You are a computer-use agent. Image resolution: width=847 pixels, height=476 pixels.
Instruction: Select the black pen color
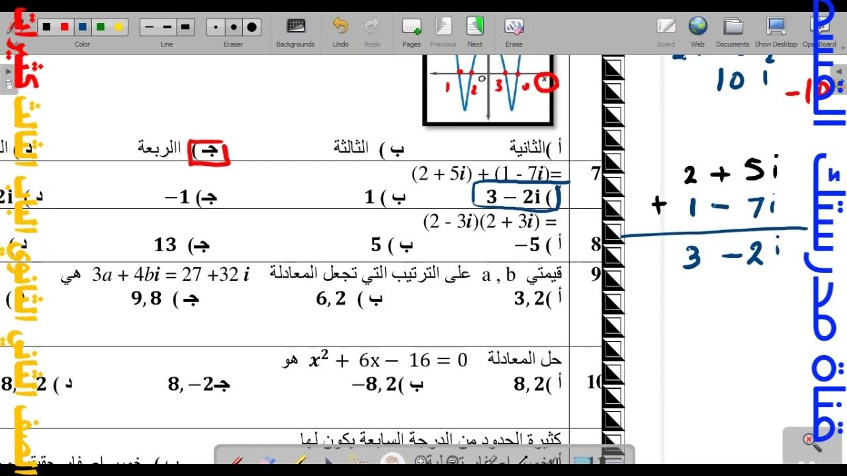point(46,27)
